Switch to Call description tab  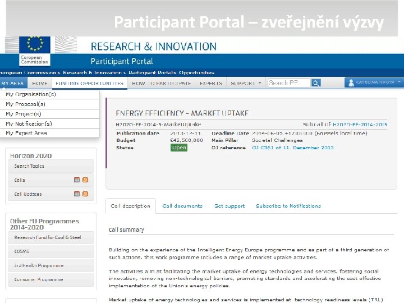(131, 206)
